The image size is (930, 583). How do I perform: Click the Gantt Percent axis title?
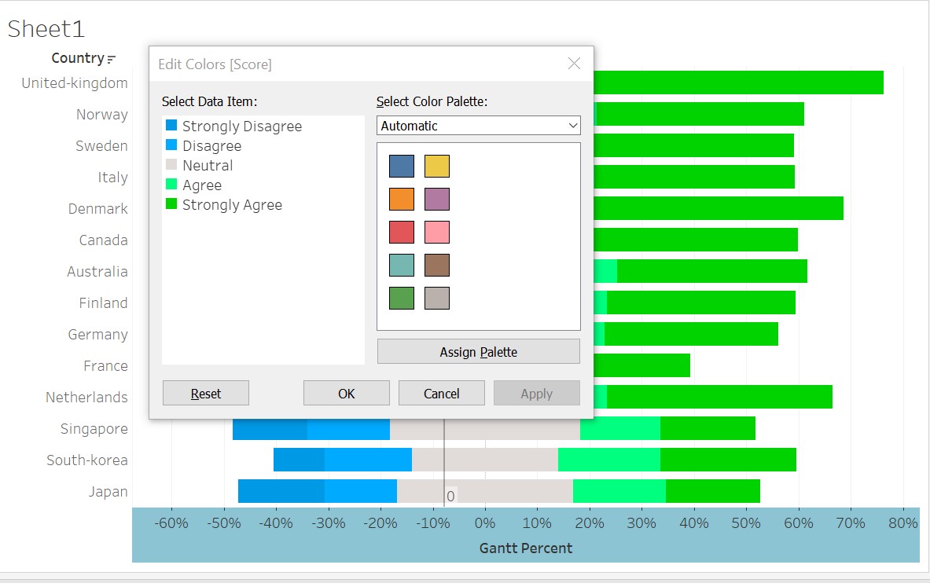[x=526, y=548]
